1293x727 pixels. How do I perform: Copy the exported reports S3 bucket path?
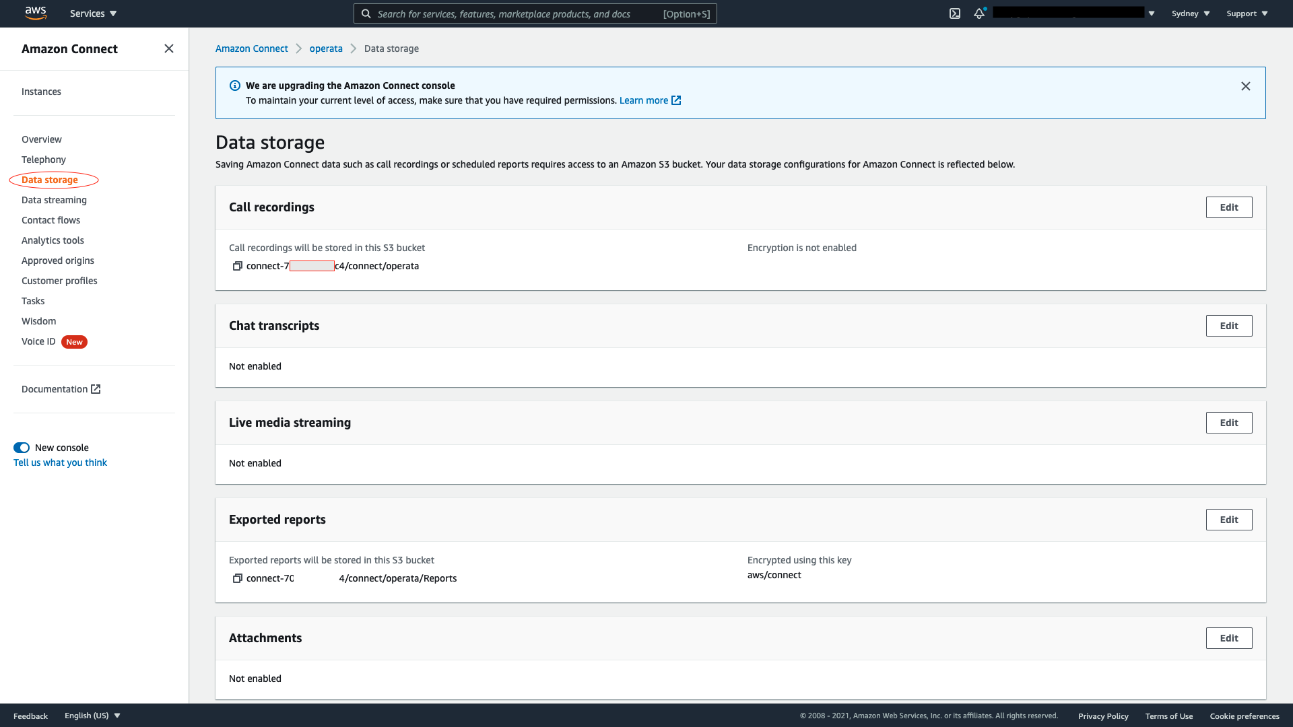click(237, 578)
